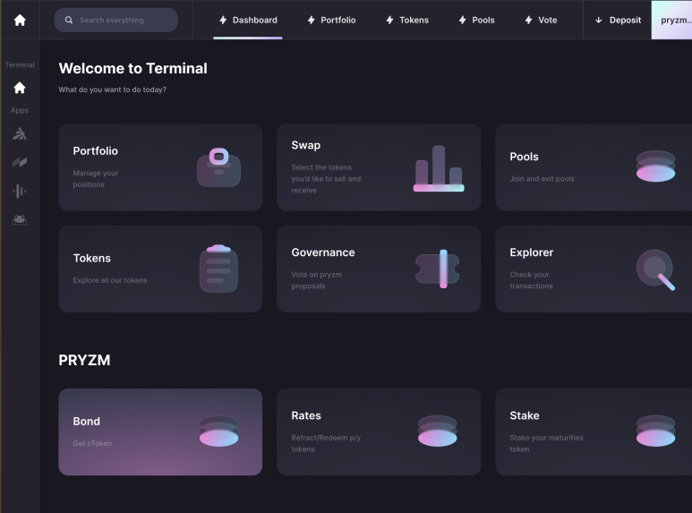Click the Portfolio card briefcase icon

tap(218, 167)
